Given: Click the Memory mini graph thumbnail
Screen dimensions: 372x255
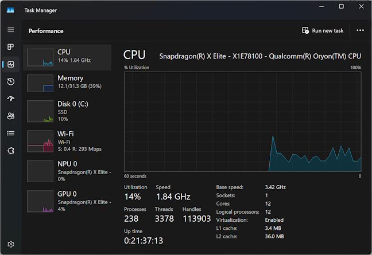Looking at the screenshot, I should pos(40,83).
